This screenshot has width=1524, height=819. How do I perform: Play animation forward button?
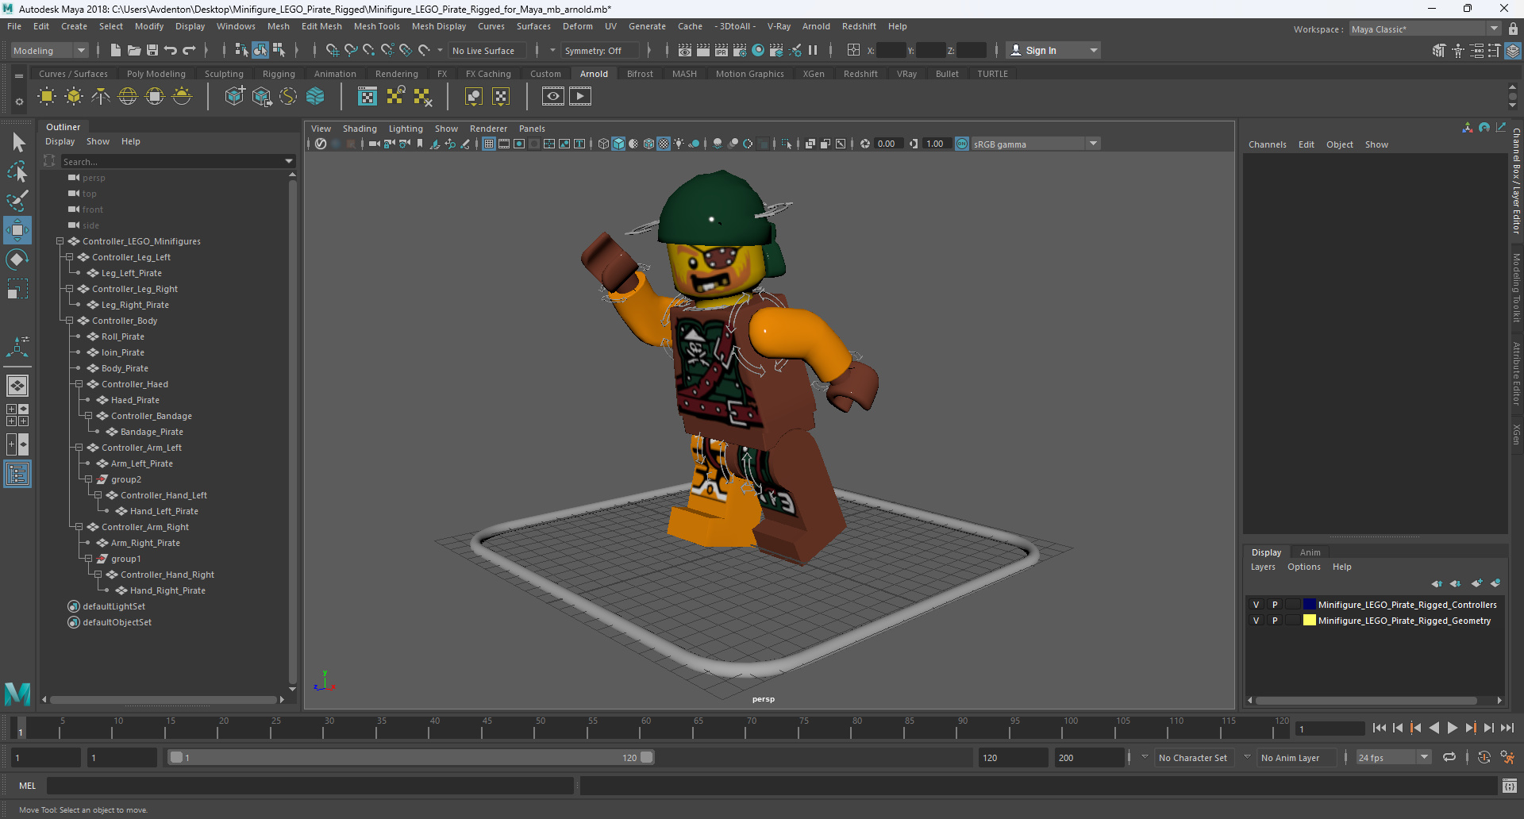pos(1453,728)
